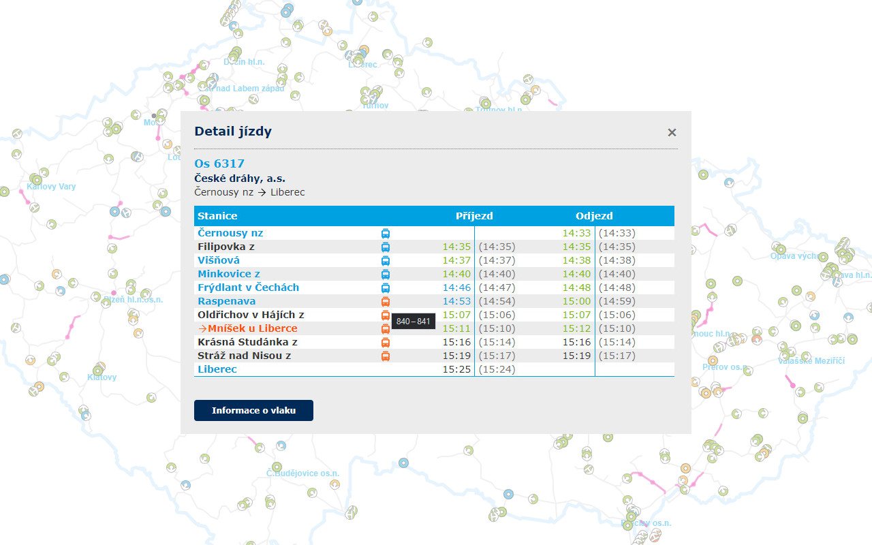The width and height of the screenshot is (872, 545).
Task: Click the orange icon beside Mníšek u Liberce
Action: [385, 329]
